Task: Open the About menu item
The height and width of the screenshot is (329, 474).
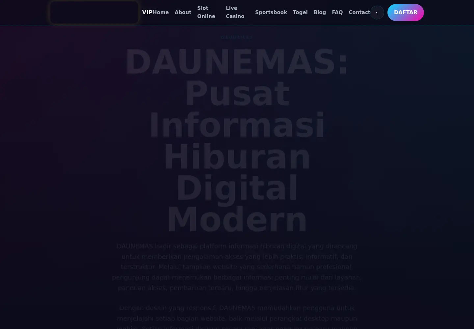Action: 183,13
